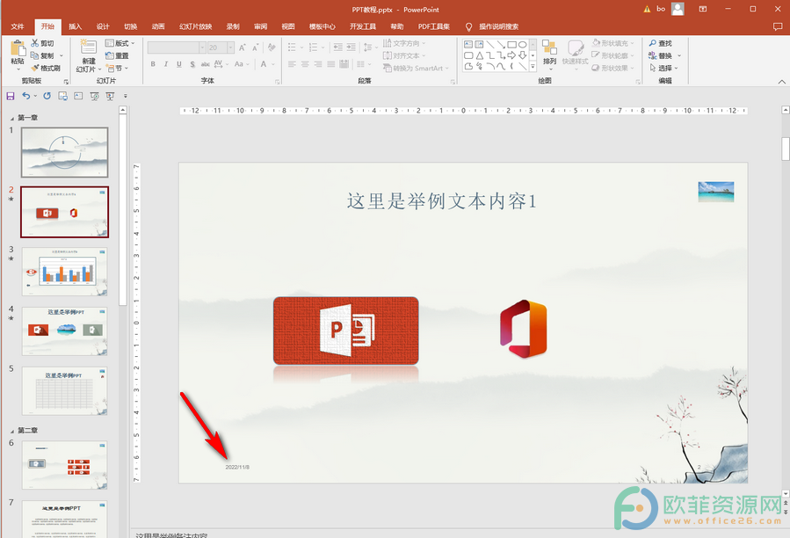Open the Section (节) dropdown
The height and width of the screenshot is (538, 790).
(x=117, y=68)
